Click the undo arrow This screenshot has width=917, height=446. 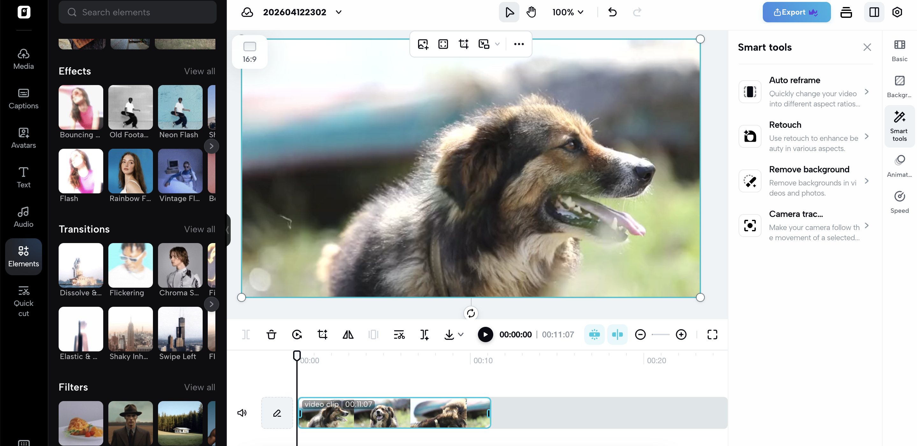pyautogui.click(x=612, y=12)
